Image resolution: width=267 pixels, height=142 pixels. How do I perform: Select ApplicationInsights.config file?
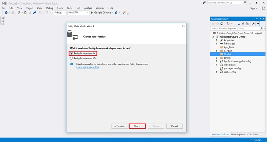click(x=237, y=61)
